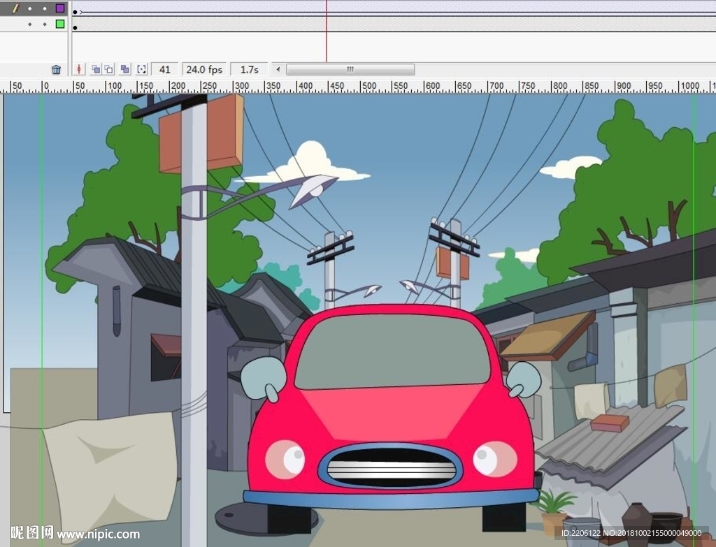This screenshot has height=547, width=716.
Task: Select the first keyframe of the top layer
Action: [76, 12]
